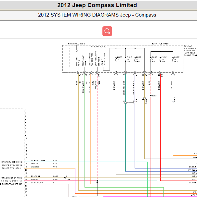Click the "VIO/ORG" label on pin 19
The height and width of the screenshot is (197, 197).
click(x=35, y=167)
